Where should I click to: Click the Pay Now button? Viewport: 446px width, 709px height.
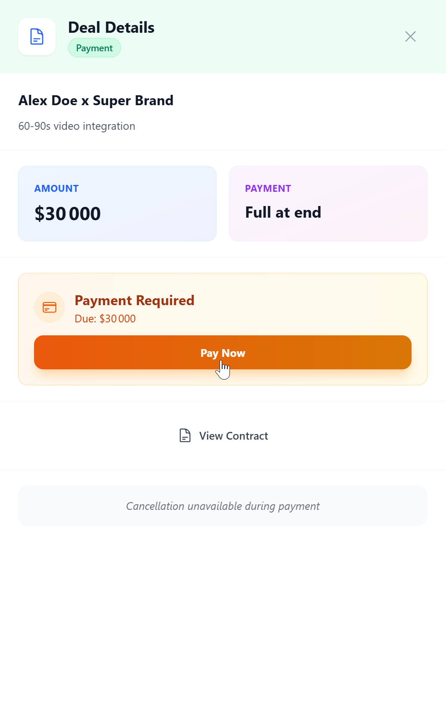pyautogui.click(x=223, y=353)
